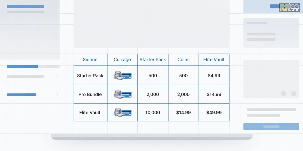Click the Starter Pack column header
The image size is (303, 151).
pos(153,59)
